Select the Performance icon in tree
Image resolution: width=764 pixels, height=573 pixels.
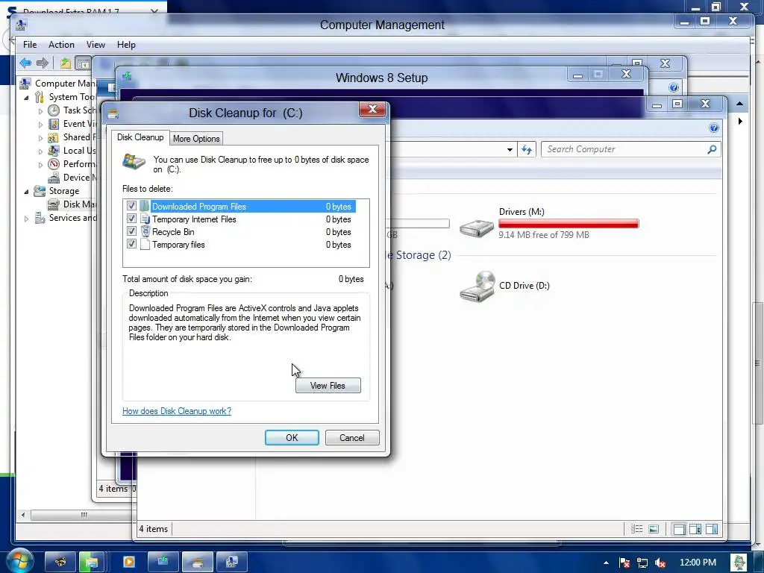pyautogui.click(x=54, y=164)
